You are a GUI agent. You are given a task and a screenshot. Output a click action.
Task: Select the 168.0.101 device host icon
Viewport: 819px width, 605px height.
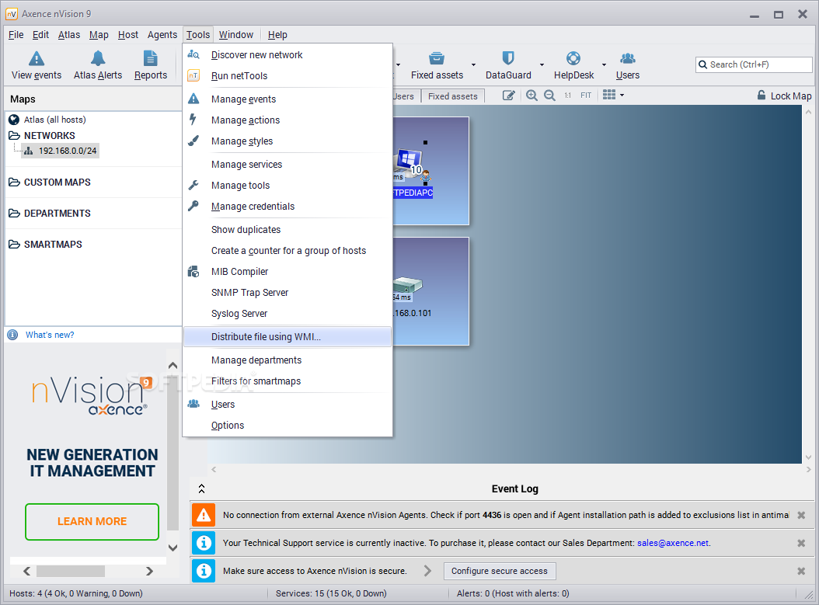407,285
